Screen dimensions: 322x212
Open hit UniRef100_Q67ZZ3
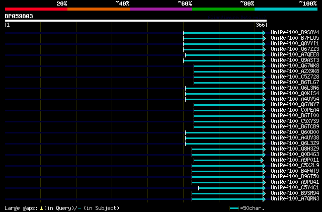(x=295, y=49)
